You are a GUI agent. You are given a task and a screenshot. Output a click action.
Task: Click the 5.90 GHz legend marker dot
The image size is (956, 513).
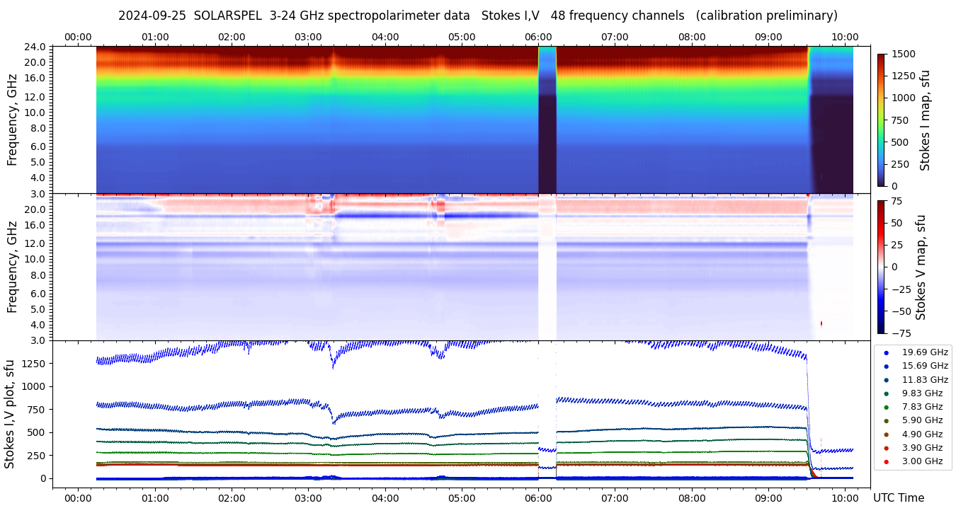pos(886,421)
